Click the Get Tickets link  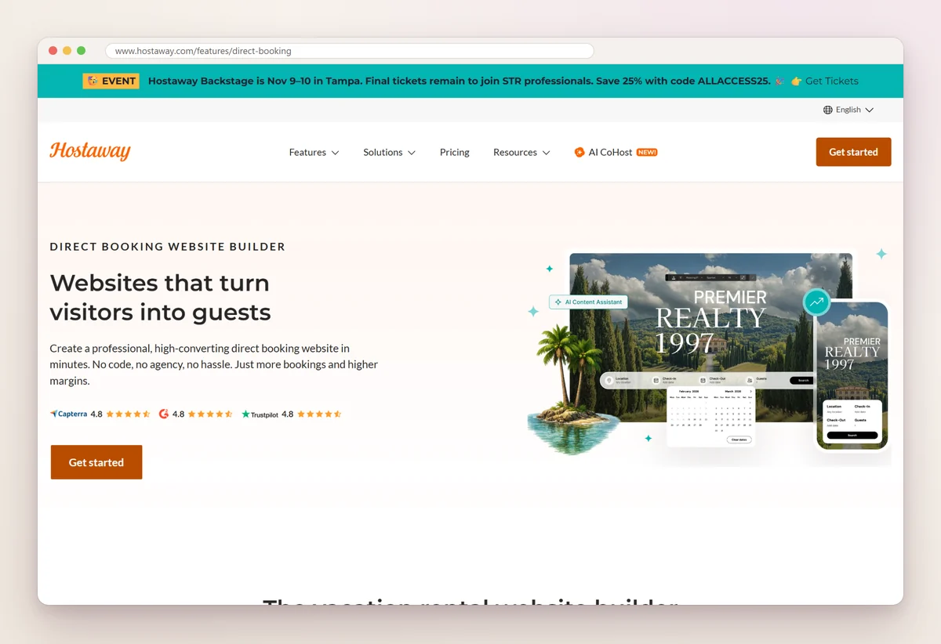(832, 81)
